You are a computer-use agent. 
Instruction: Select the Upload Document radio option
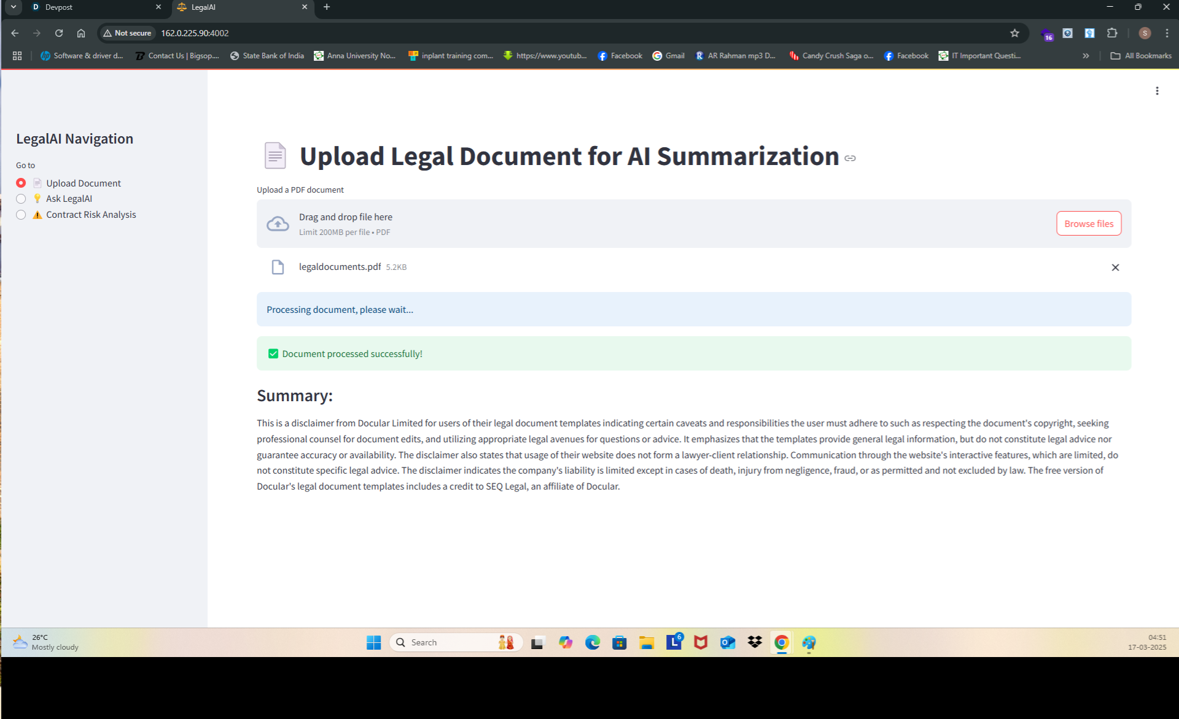[21, 183]
